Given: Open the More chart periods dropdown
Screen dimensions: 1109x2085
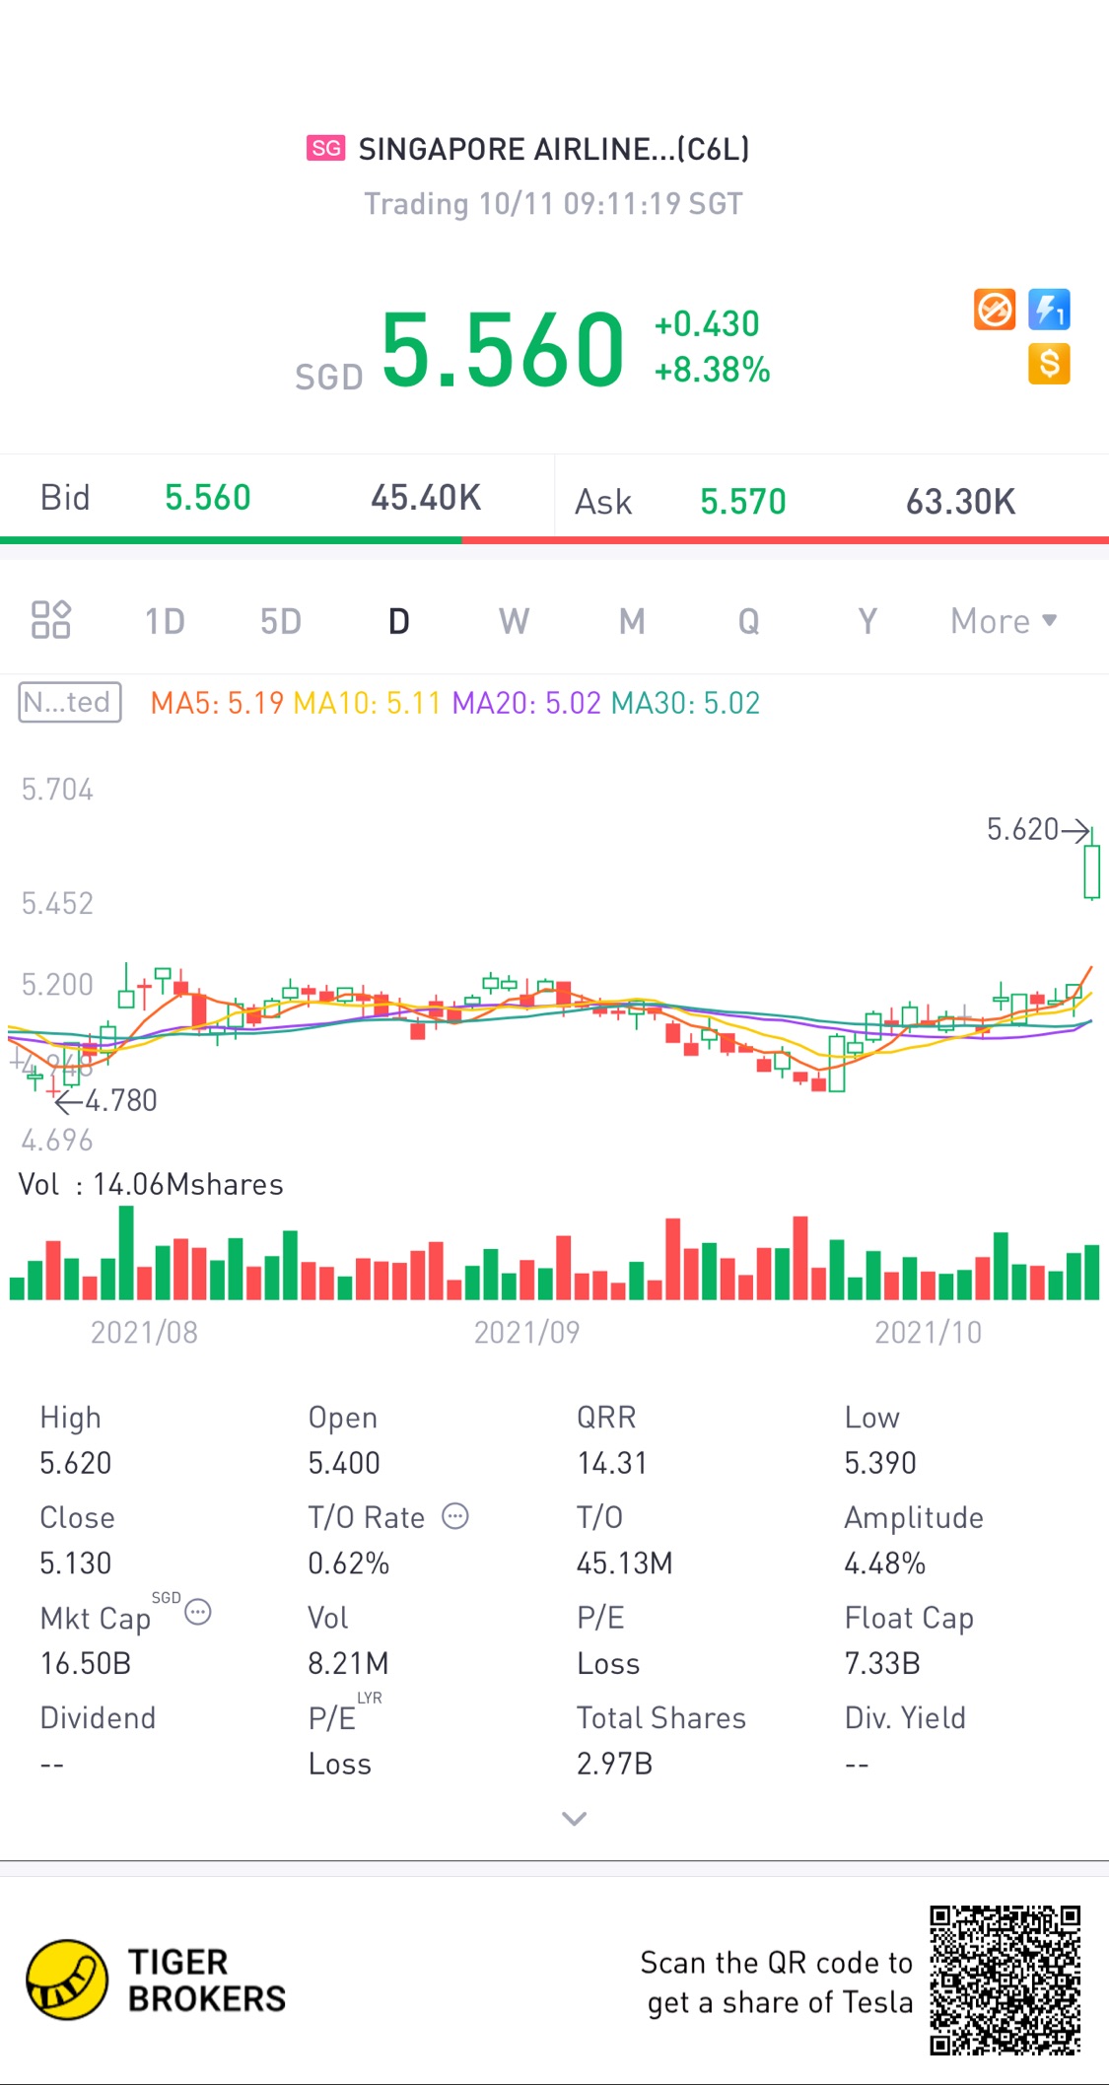Looking at the screenshot, I should pyautogui.click(x=1004, y=621).
